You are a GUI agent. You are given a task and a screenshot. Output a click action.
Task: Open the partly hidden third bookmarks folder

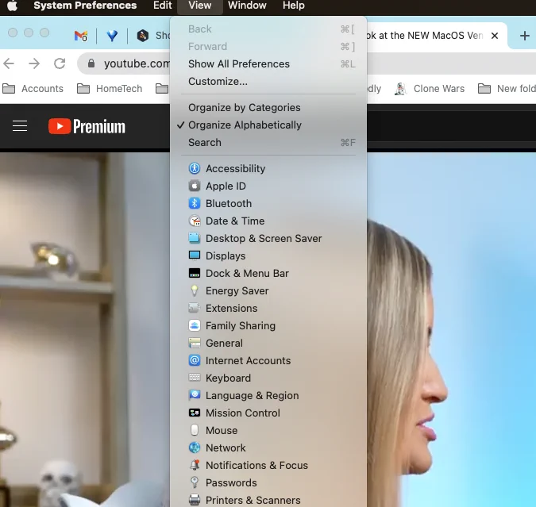[162, 89]
